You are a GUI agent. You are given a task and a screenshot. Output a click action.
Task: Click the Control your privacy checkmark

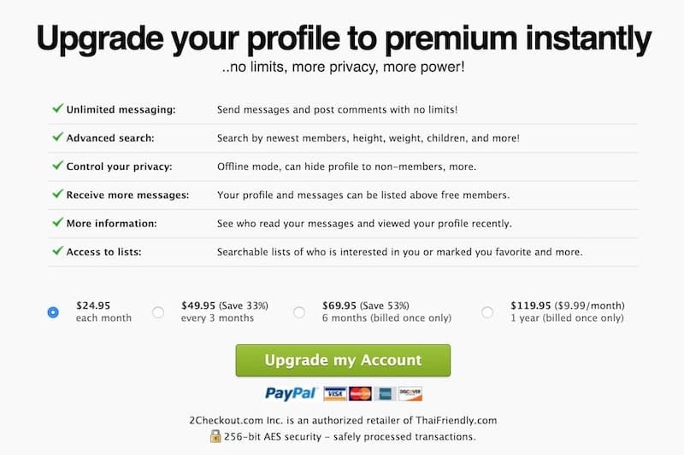(57, 166)
